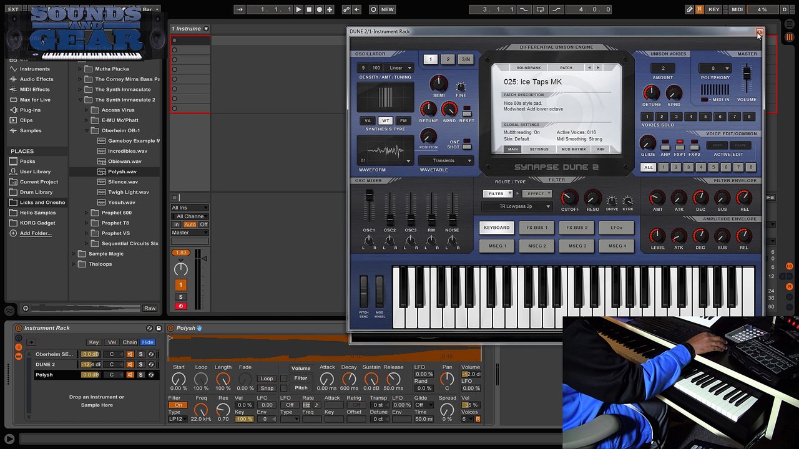Toggle the Oberheim chain activator speaker

coord(130,354)
